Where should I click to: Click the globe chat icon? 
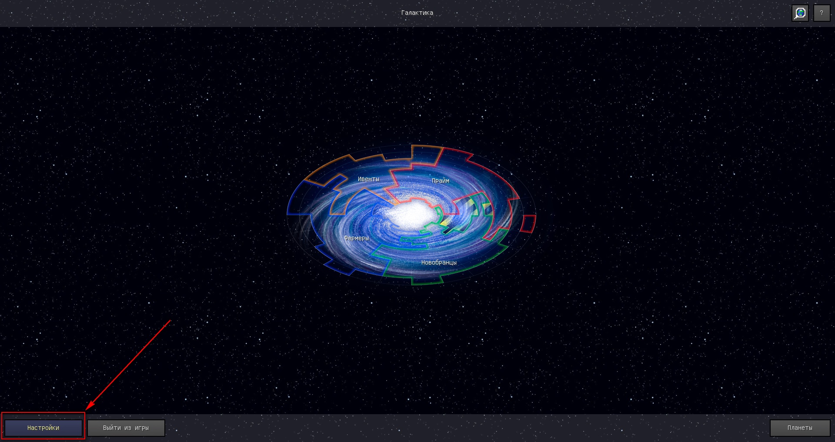pyautogui.click(x=800, y=13)
